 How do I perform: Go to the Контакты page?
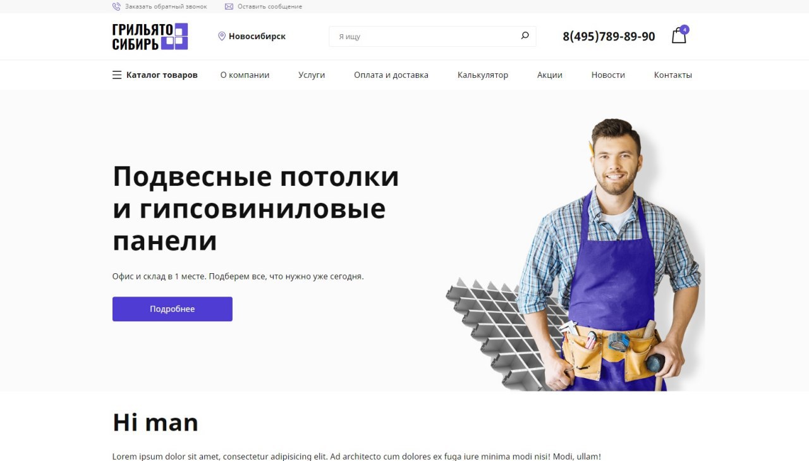pyautogui.click(x=673, y=75)
